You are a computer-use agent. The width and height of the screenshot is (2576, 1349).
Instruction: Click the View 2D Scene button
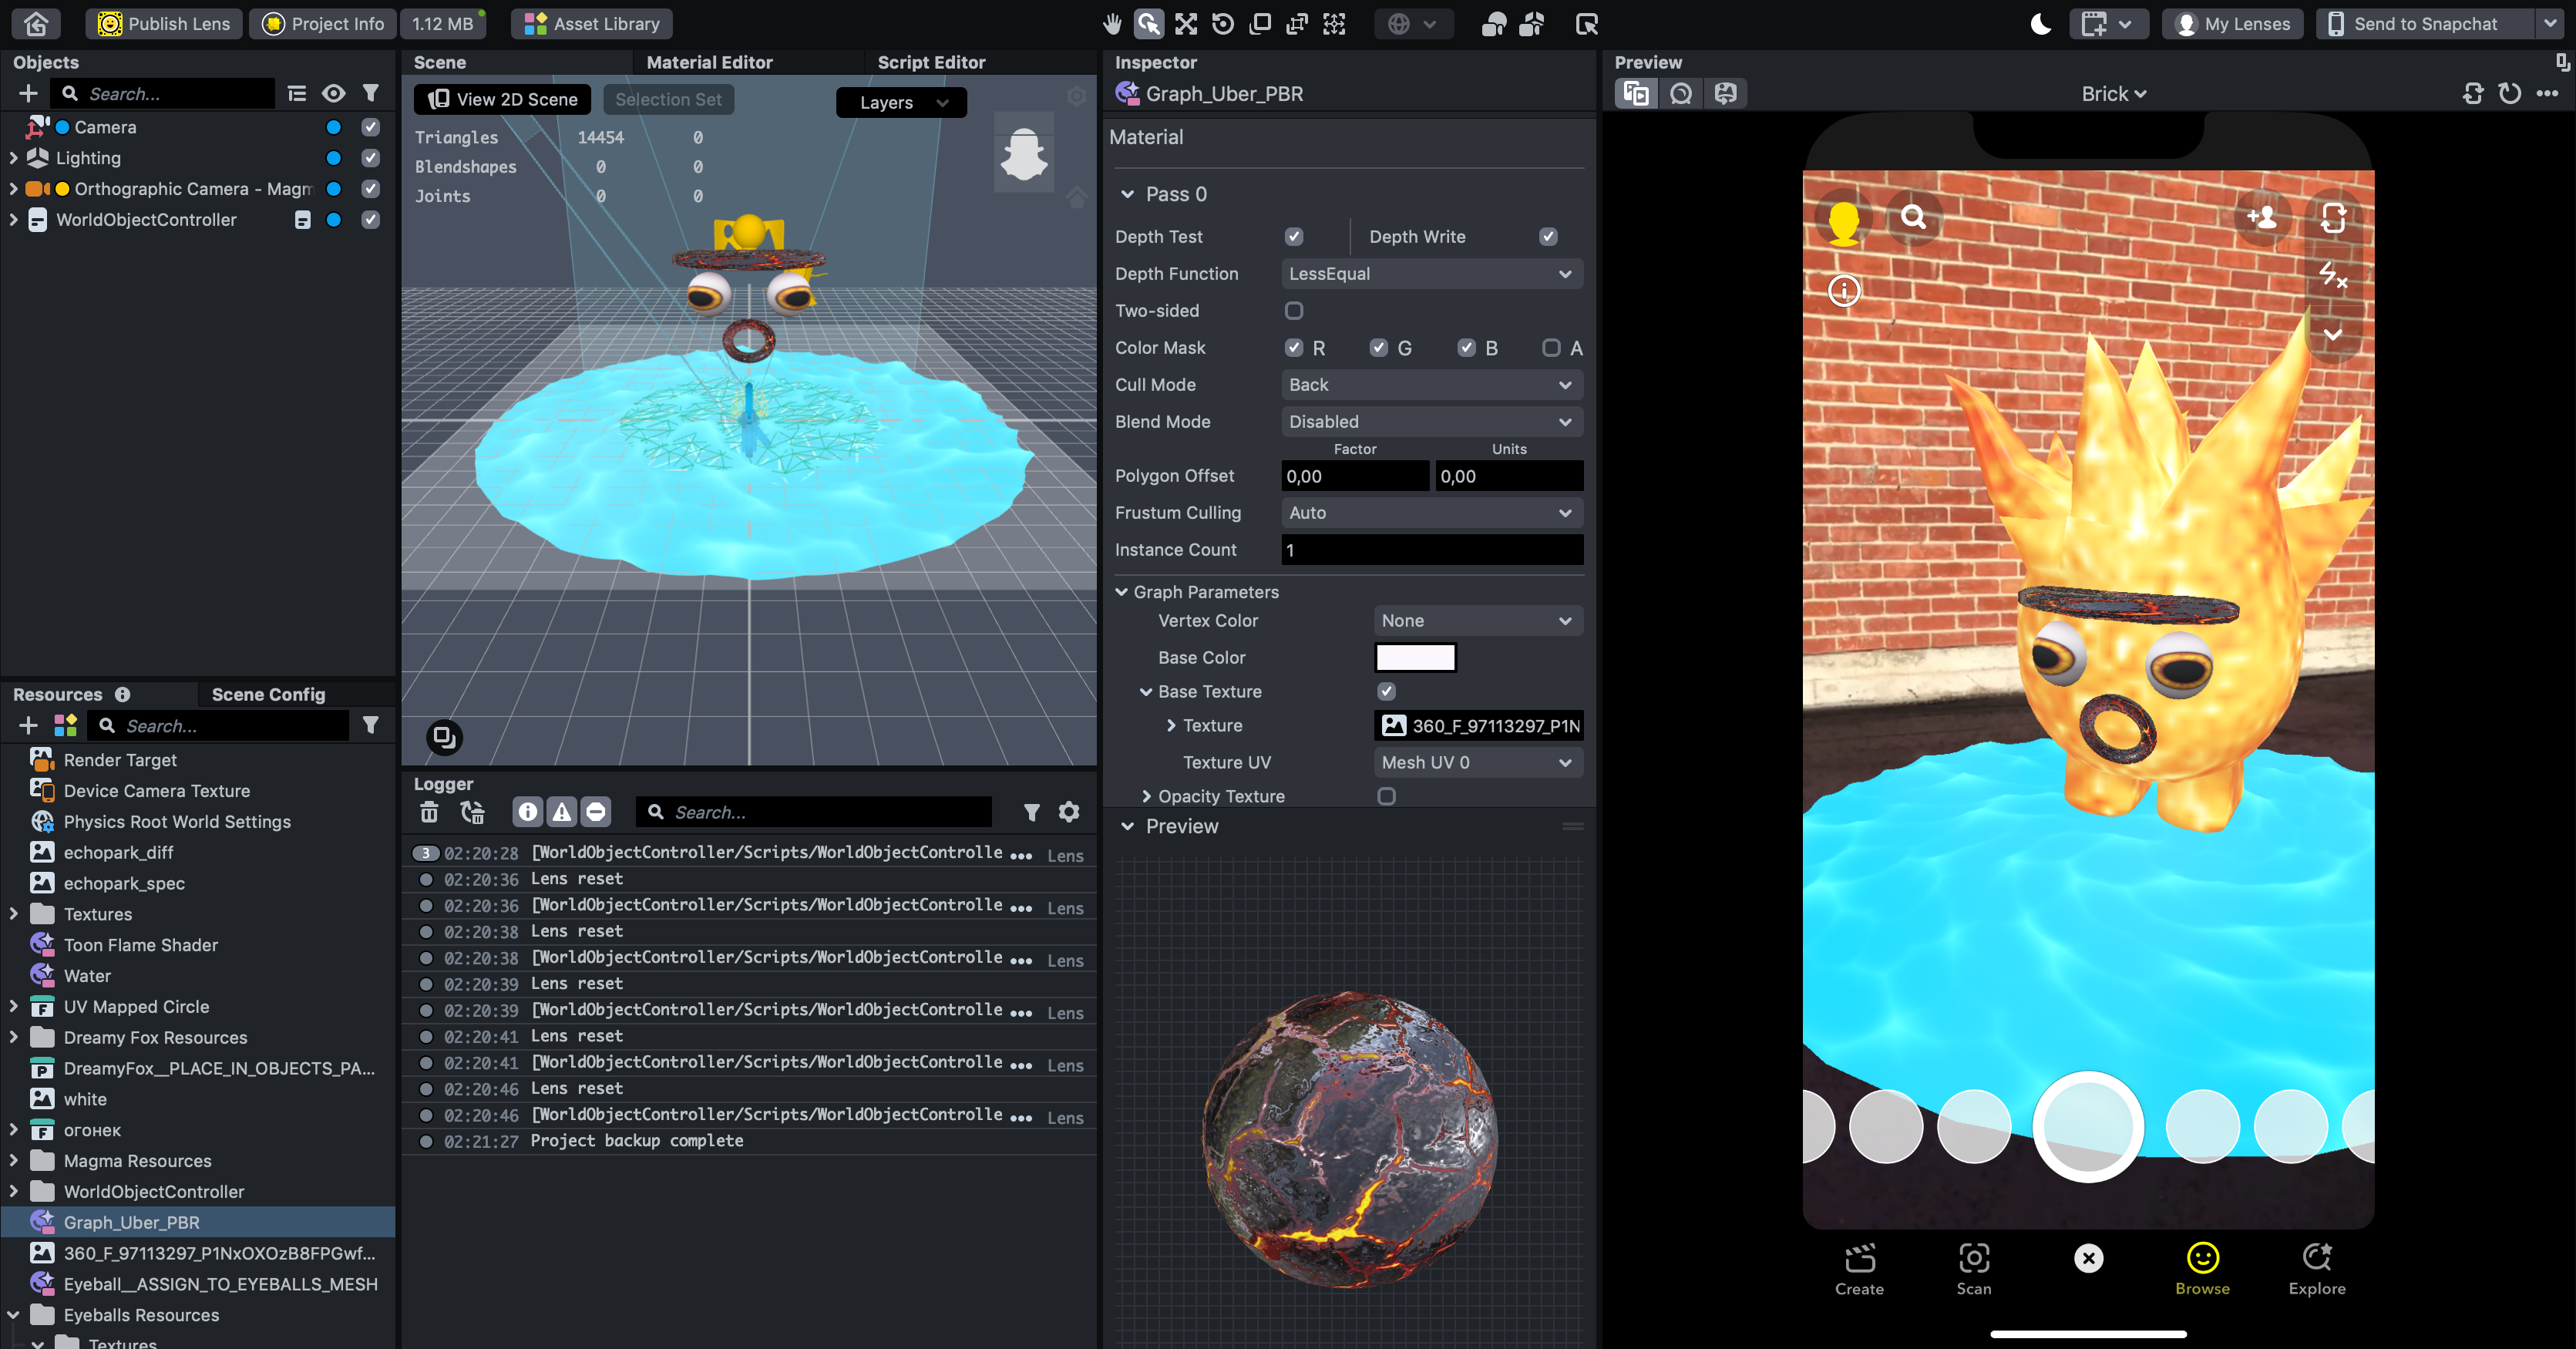503,99
